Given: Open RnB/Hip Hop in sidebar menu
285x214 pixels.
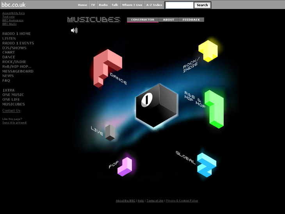Looking at the screenshot, I should click(17, 67).
